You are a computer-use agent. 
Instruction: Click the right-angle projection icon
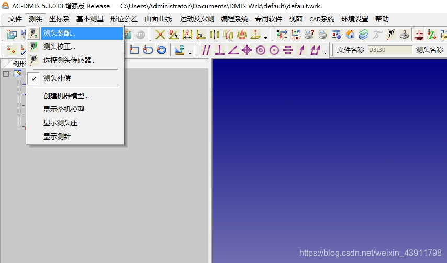[x=201, y=35]
